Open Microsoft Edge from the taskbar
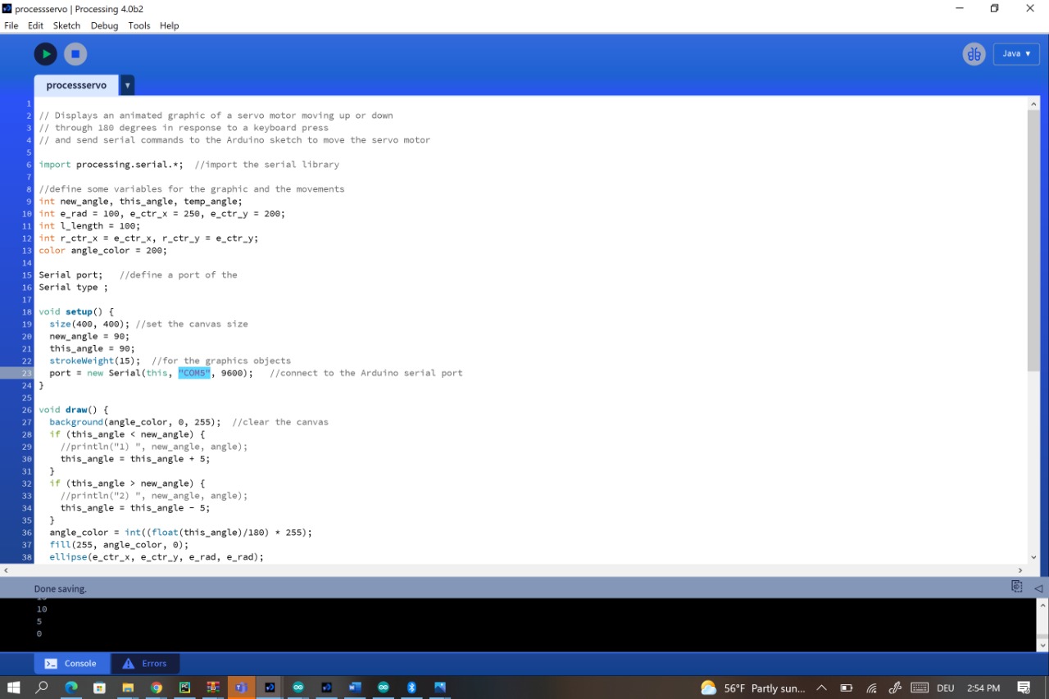This screenshot has height=699, width=1049. [x=71, y=688]
